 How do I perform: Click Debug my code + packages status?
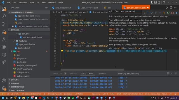[x=60, y=94]
